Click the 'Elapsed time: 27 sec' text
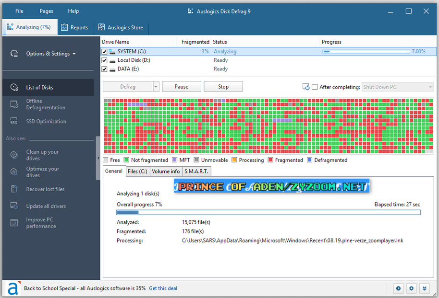Image resolution: width=439 pixels, height=298 pixels. point(397,205)
